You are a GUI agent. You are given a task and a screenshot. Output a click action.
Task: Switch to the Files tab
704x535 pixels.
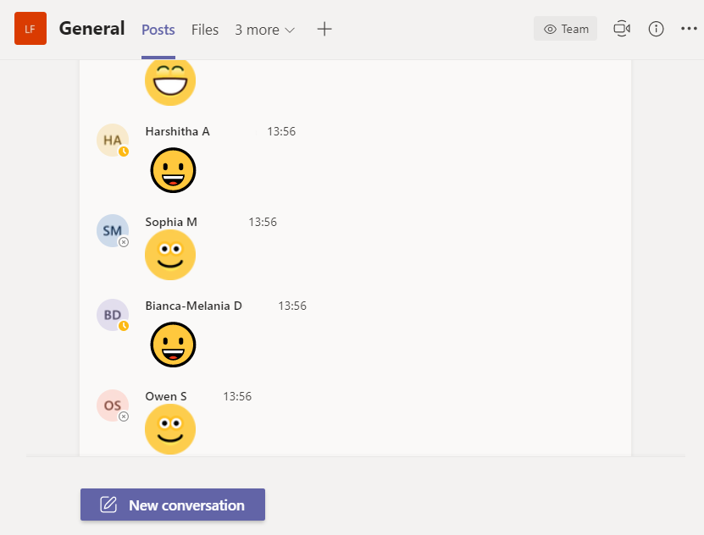coord(205,30)
